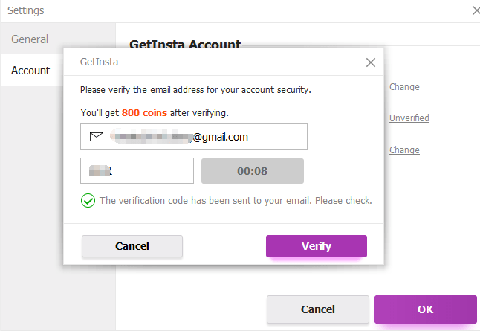Click the GetInsta dialog title text
480x331 pixels.
[x=99, y=62]
